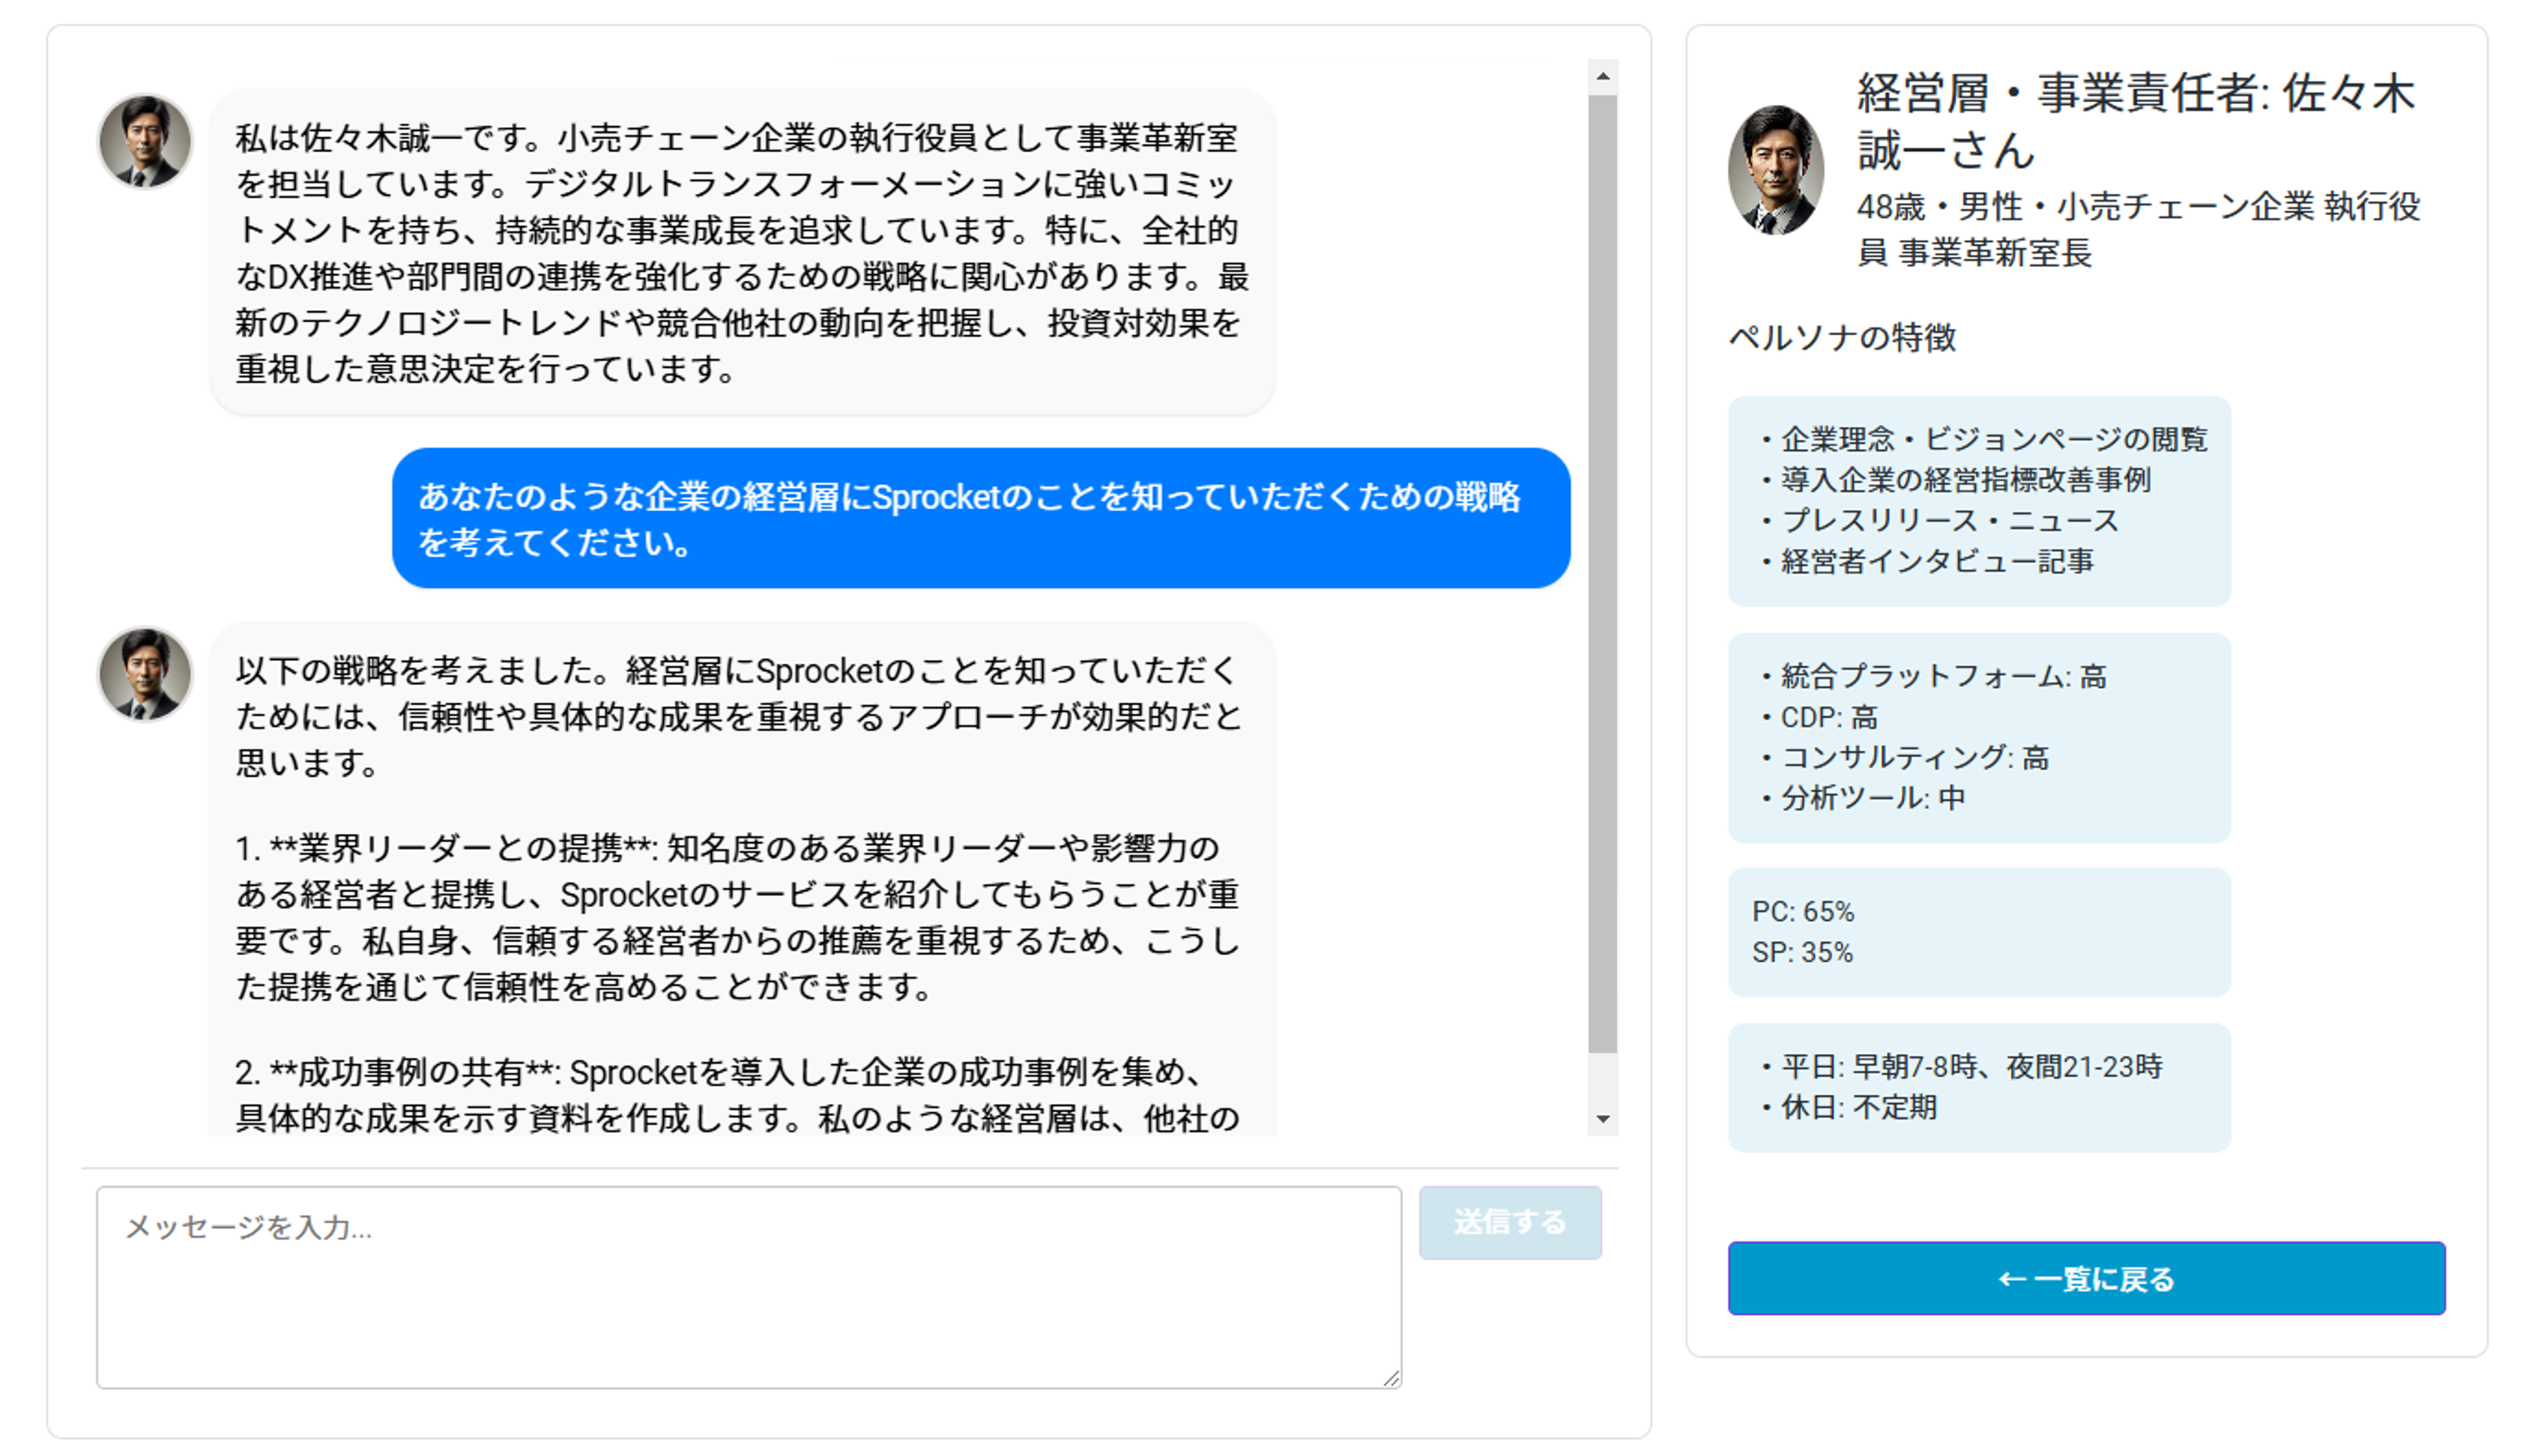Click the scrollbar down arrow in the chat
Screen dimensions: 2535x1456
click(1602, 1118)
